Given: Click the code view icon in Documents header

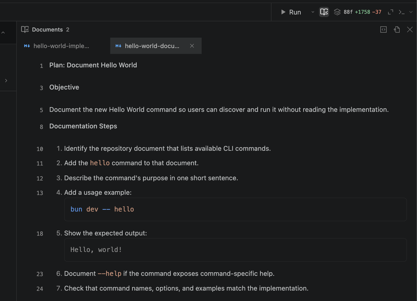Looking at the screenshot, I should click(383, 29).
